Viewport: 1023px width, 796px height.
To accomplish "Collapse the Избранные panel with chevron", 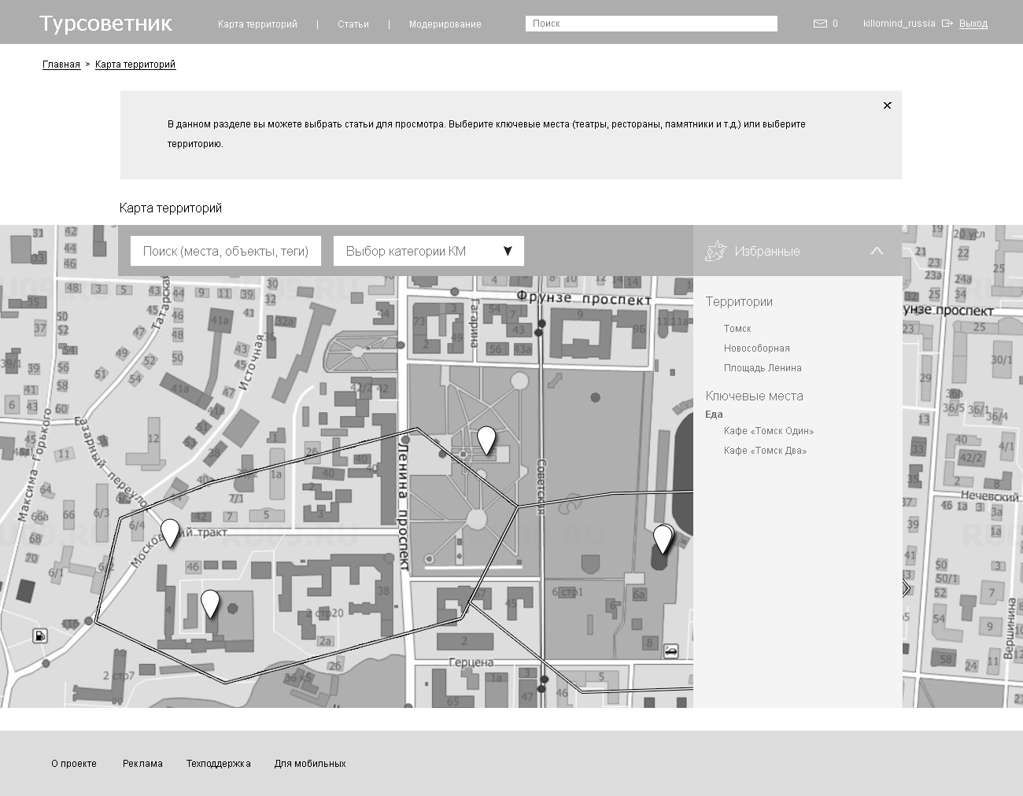I will click(877, 251).
